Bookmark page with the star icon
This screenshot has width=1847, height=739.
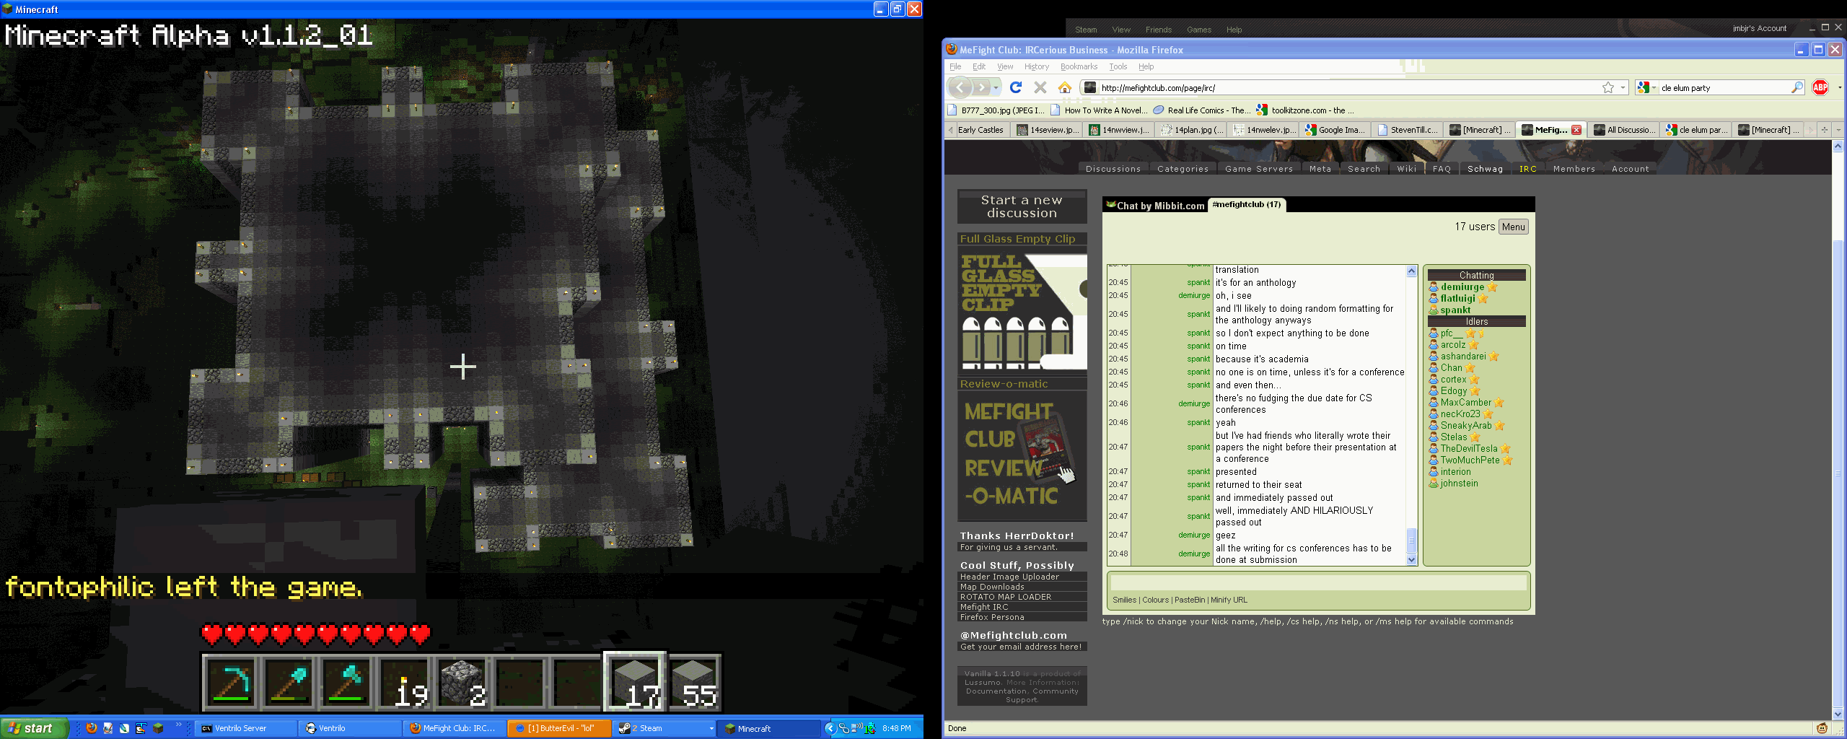(x=1608, y=87)
